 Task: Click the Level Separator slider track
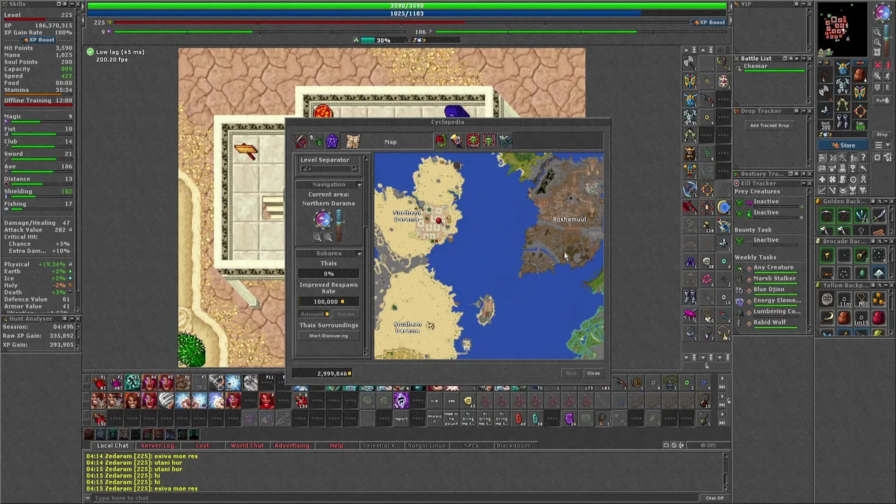tap(328, 168)
